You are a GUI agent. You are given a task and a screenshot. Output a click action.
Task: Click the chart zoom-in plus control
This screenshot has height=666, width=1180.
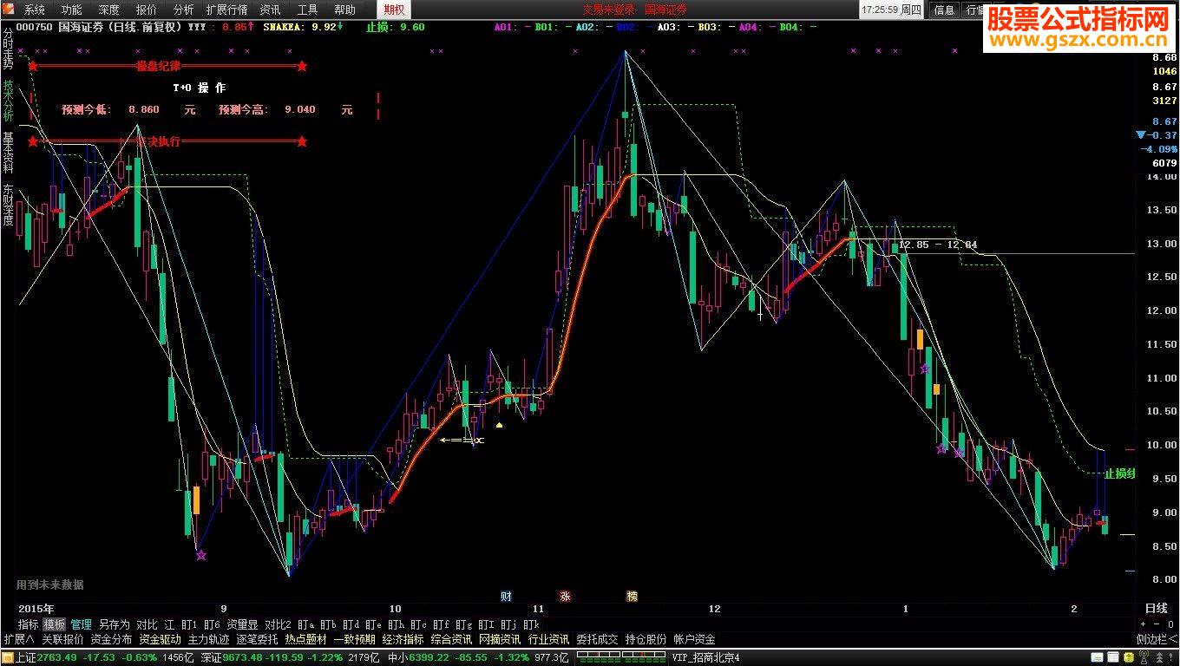tap(1144, 624)
